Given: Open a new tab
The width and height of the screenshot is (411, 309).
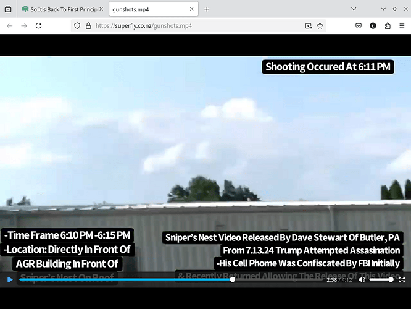Looking at the screenshot, I should (207, 9).
